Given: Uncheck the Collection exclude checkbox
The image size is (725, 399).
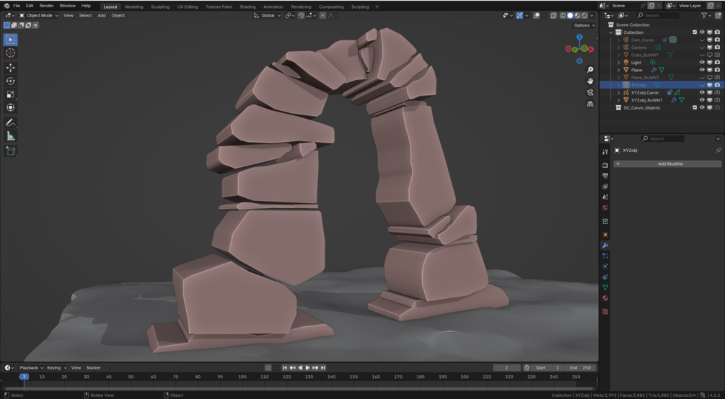Looking at the screenshot, I should 695,32.
